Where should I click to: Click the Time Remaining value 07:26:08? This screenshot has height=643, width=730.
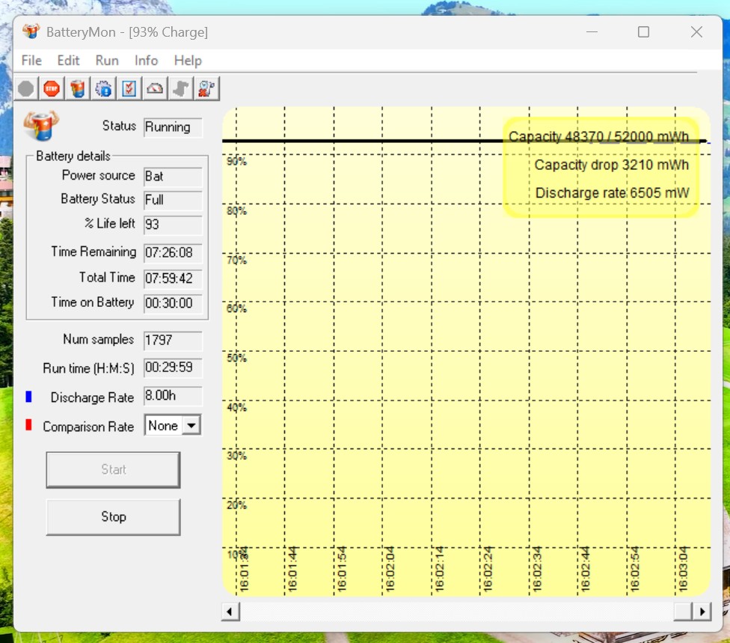[173, 252]
